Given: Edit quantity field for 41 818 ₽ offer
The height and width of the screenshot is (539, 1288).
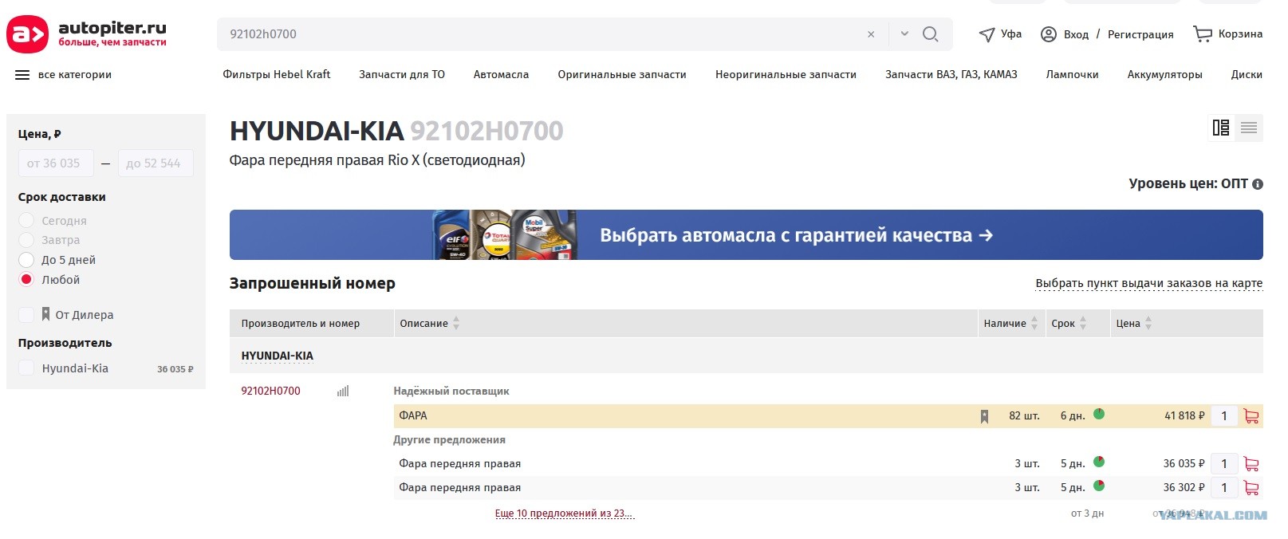Looking at the screenshot, I should pos(1224,415).
